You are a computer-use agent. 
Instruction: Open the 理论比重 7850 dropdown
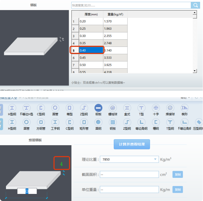coord(129,159)
